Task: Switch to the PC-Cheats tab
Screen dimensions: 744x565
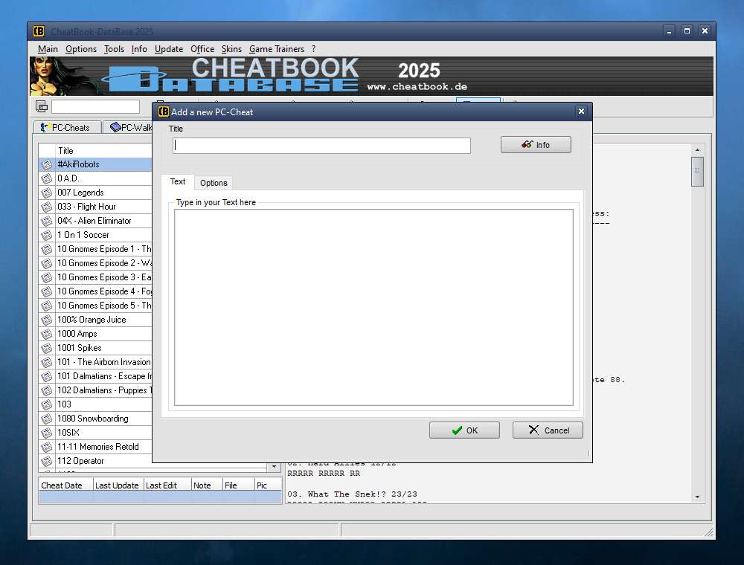Action: coord(68,127)
